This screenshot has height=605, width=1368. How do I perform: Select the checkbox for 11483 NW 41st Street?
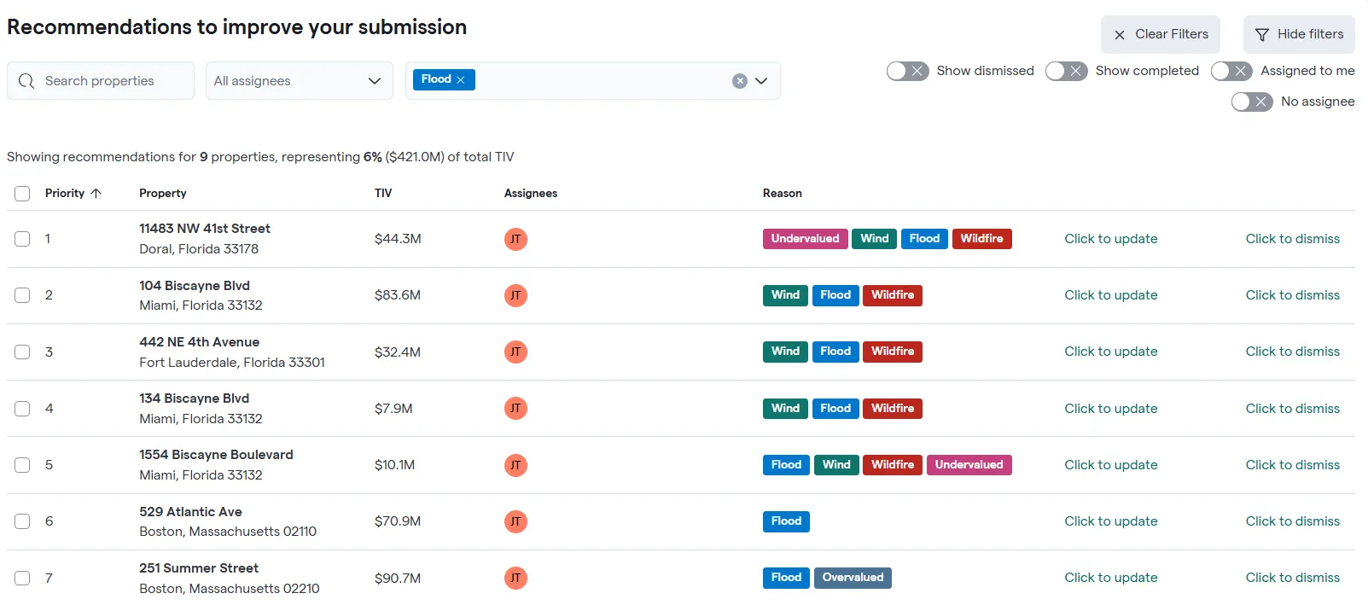click(22, 239)
